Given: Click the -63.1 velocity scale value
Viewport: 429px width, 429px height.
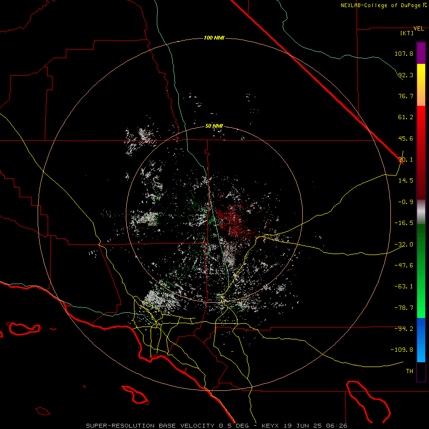Looking at the screenshot, I should [404, 286].
